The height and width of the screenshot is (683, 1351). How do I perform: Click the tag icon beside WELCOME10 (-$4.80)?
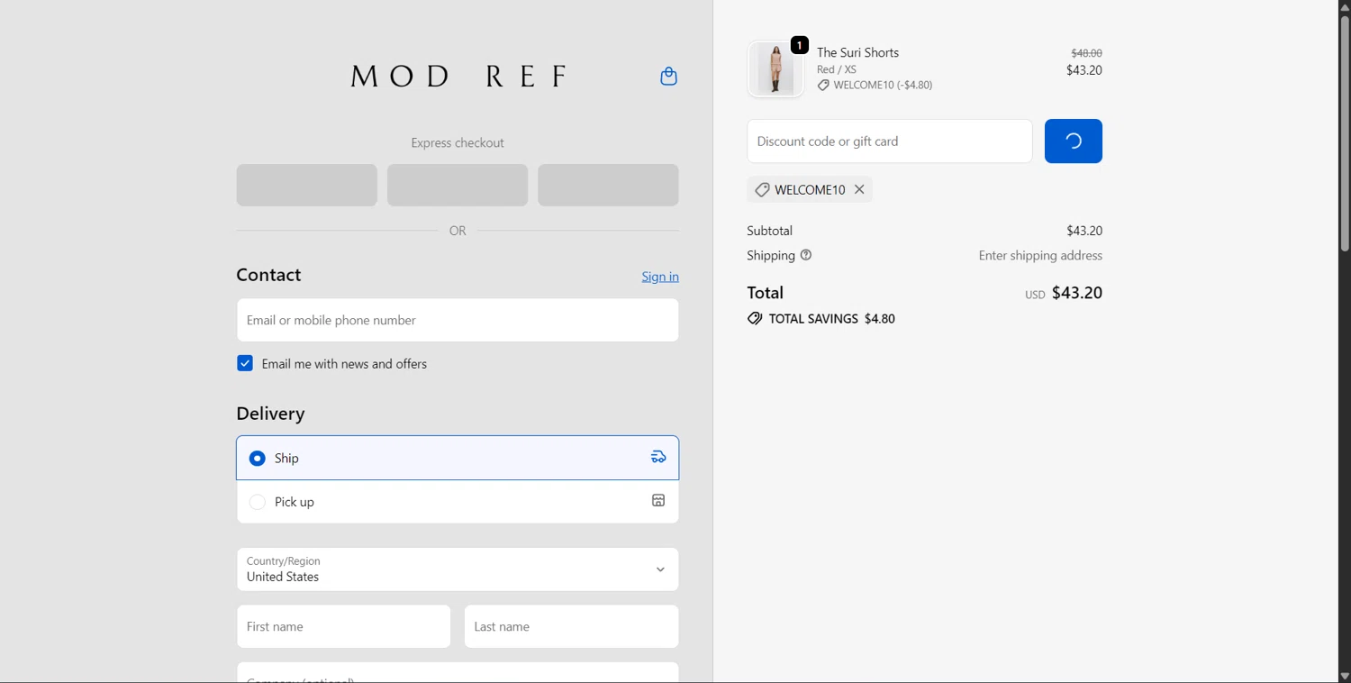[823, 86]
